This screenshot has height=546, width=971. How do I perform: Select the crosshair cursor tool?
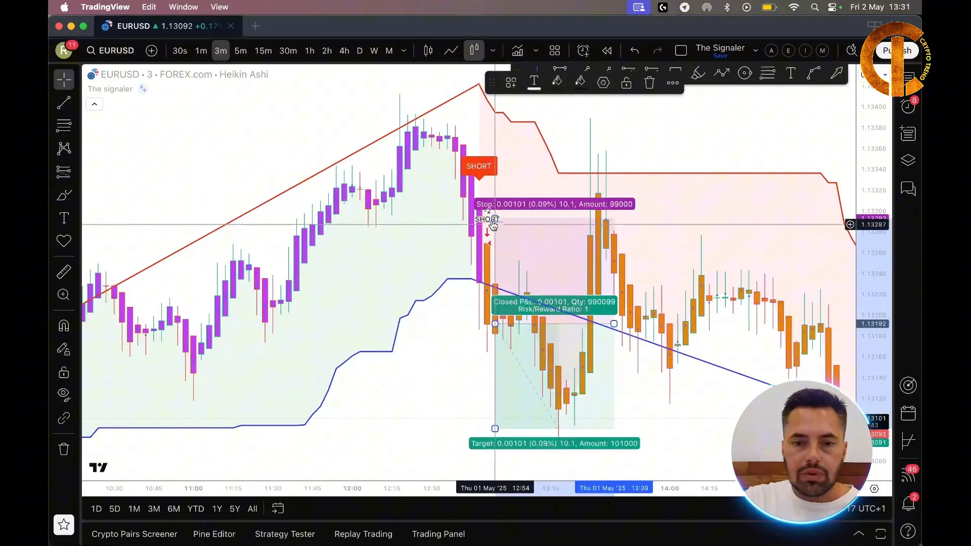[x=64, y=80]
